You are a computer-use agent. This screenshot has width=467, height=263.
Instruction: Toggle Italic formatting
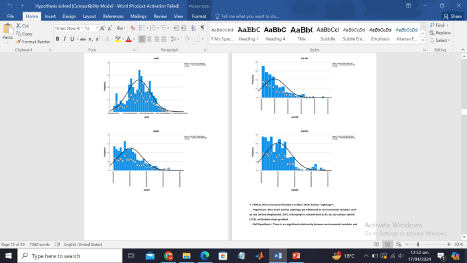[65, 39]
